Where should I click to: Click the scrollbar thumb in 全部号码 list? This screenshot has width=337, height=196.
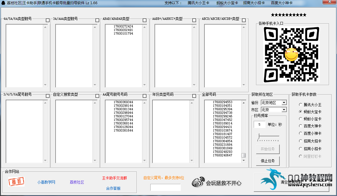tap(243, 155)
